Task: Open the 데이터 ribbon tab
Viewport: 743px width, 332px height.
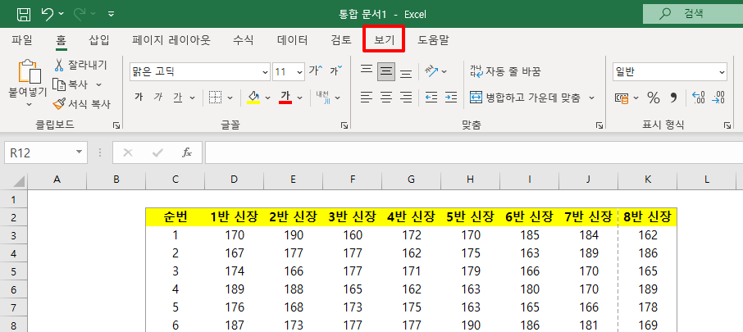Action: [293, 40]
